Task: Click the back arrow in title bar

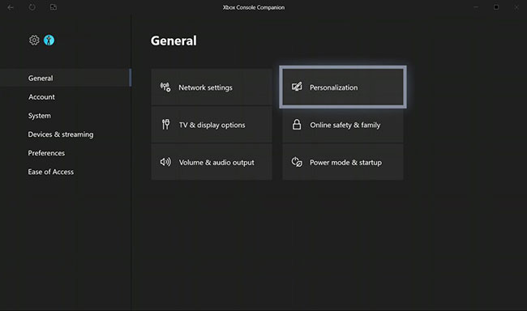Action: [11, 7]
